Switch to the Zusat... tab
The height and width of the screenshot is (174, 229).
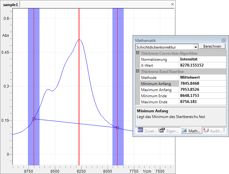click(x=147, y=130)
